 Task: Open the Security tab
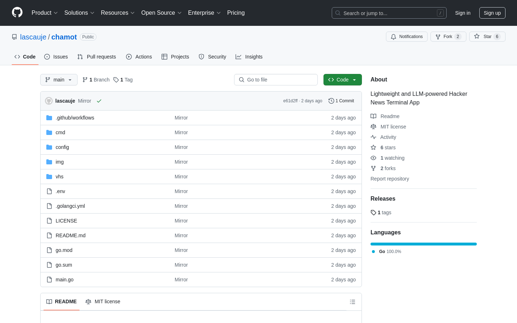point(213,57)
